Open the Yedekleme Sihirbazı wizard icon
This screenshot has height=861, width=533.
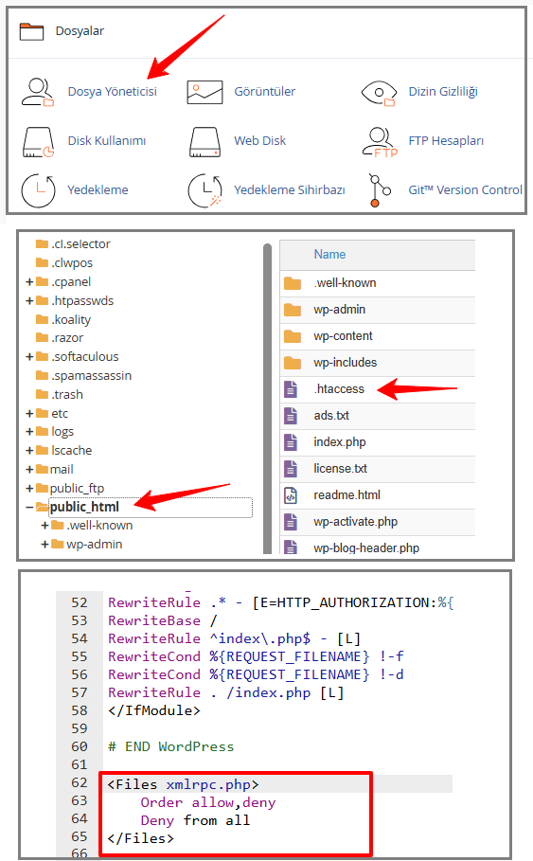coord(204,190)
